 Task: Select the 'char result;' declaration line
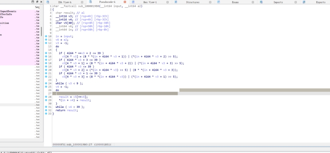coord(70,13)
